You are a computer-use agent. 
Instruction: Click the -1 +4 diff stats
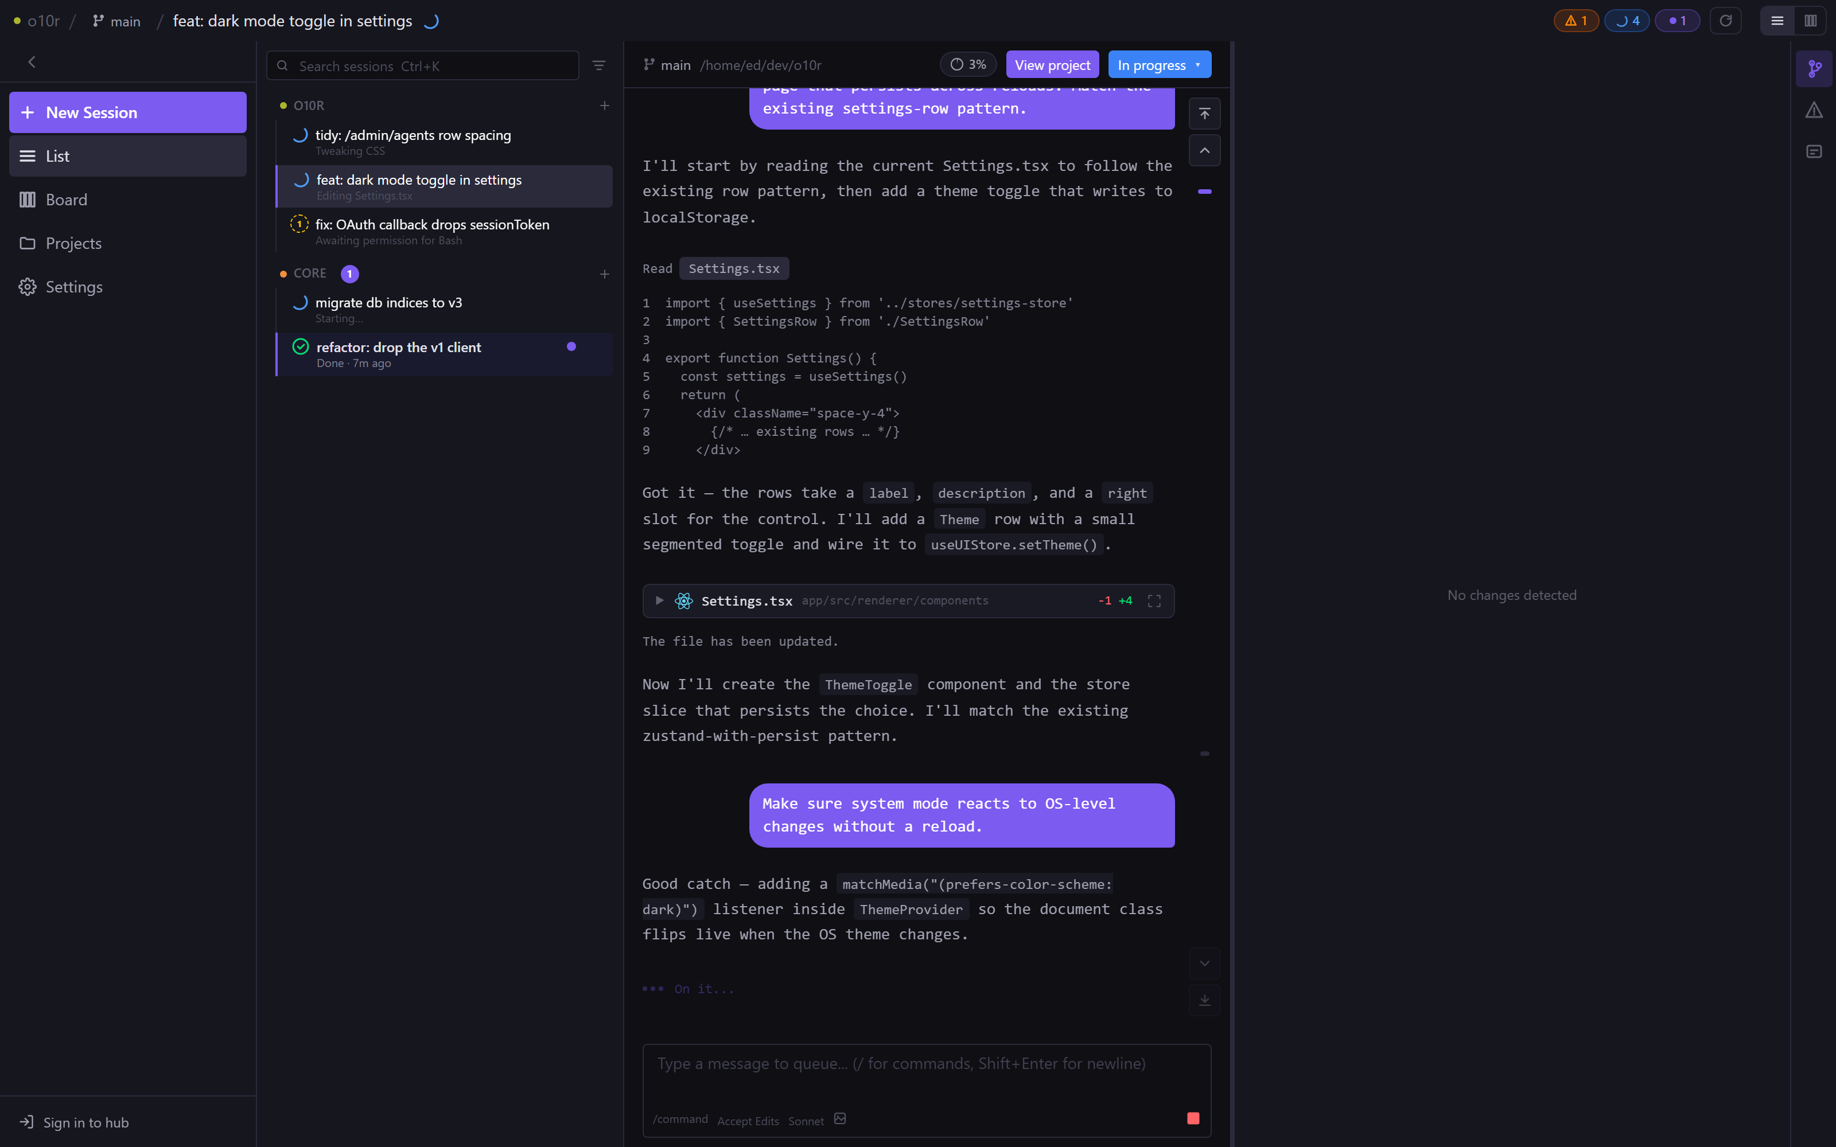tap(1114, 601)
